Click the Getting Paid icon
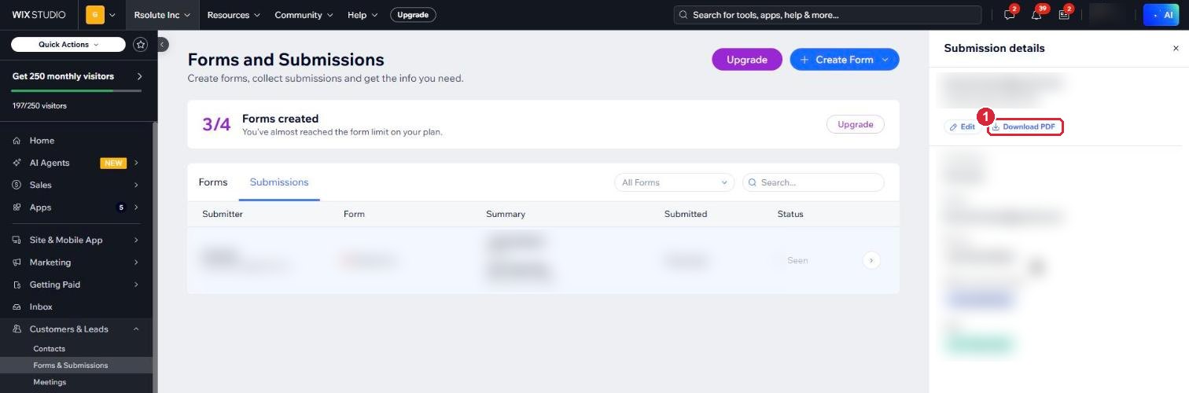 click(17, 285)
